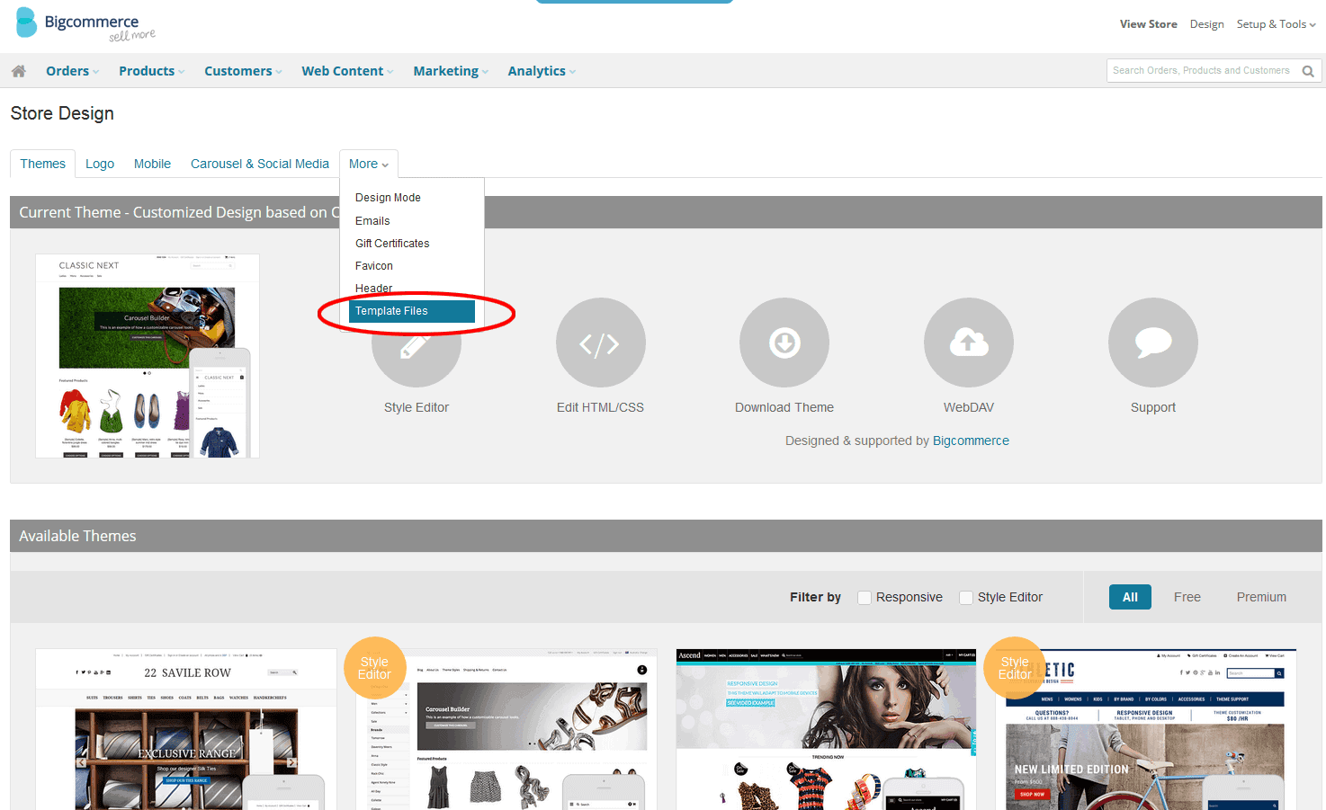The image size is (1326, 810).
Task: Click the Style Editor text label
Action: pyautogui.click(x=417, y=407)
